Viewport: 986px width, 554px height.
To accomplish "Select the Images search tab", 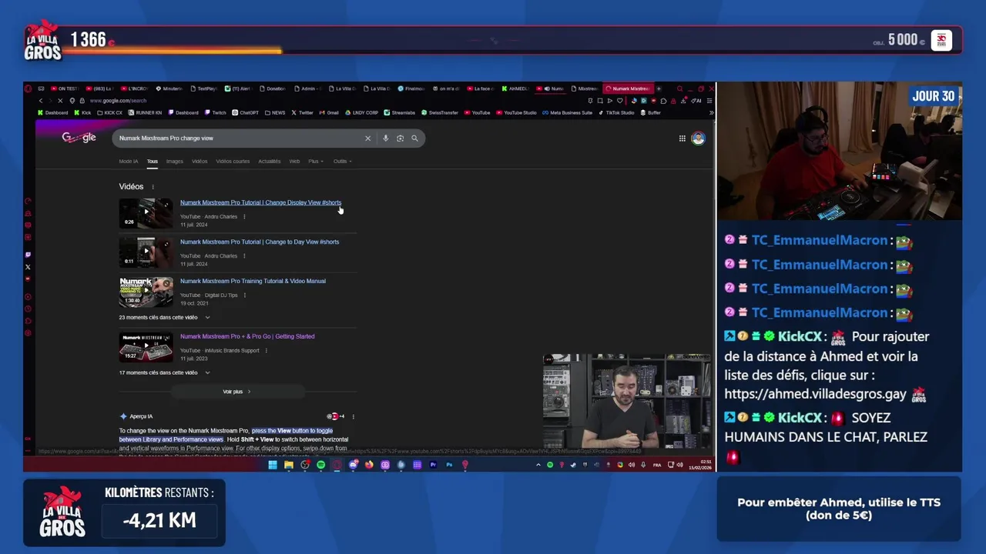I will click(x=175, y=162).
